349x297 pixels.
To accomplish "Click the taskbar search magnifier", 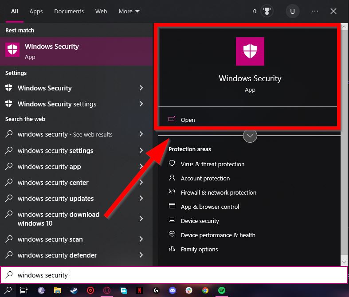I will click(8, 290).
